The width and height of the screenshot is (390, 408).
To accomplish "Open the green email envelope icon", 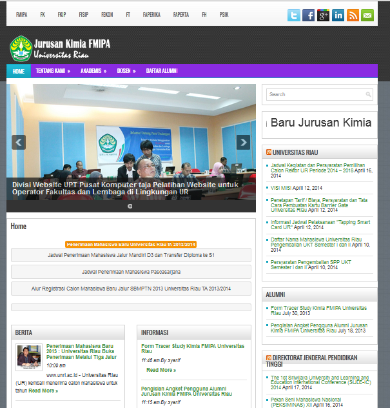I will 367,15.
